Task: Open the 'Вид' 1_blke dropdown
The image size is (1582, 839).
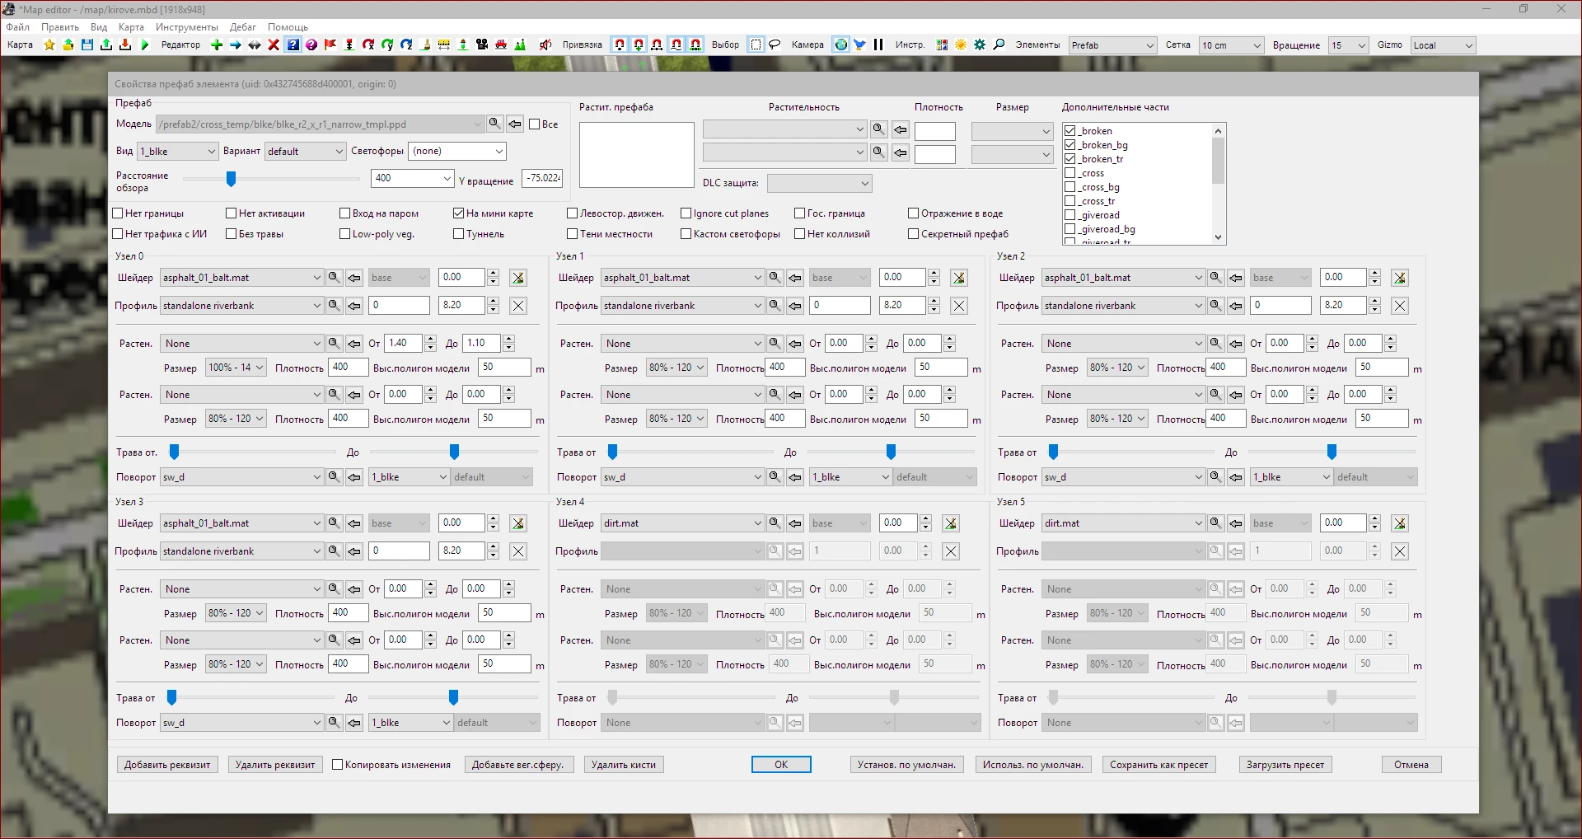Action: 177,152
